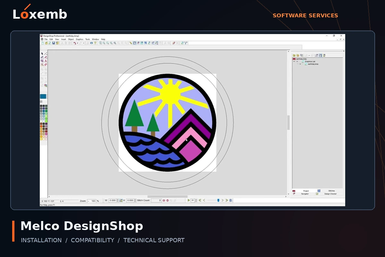Open the Redo history dropdown arrow

pos(83,43)
